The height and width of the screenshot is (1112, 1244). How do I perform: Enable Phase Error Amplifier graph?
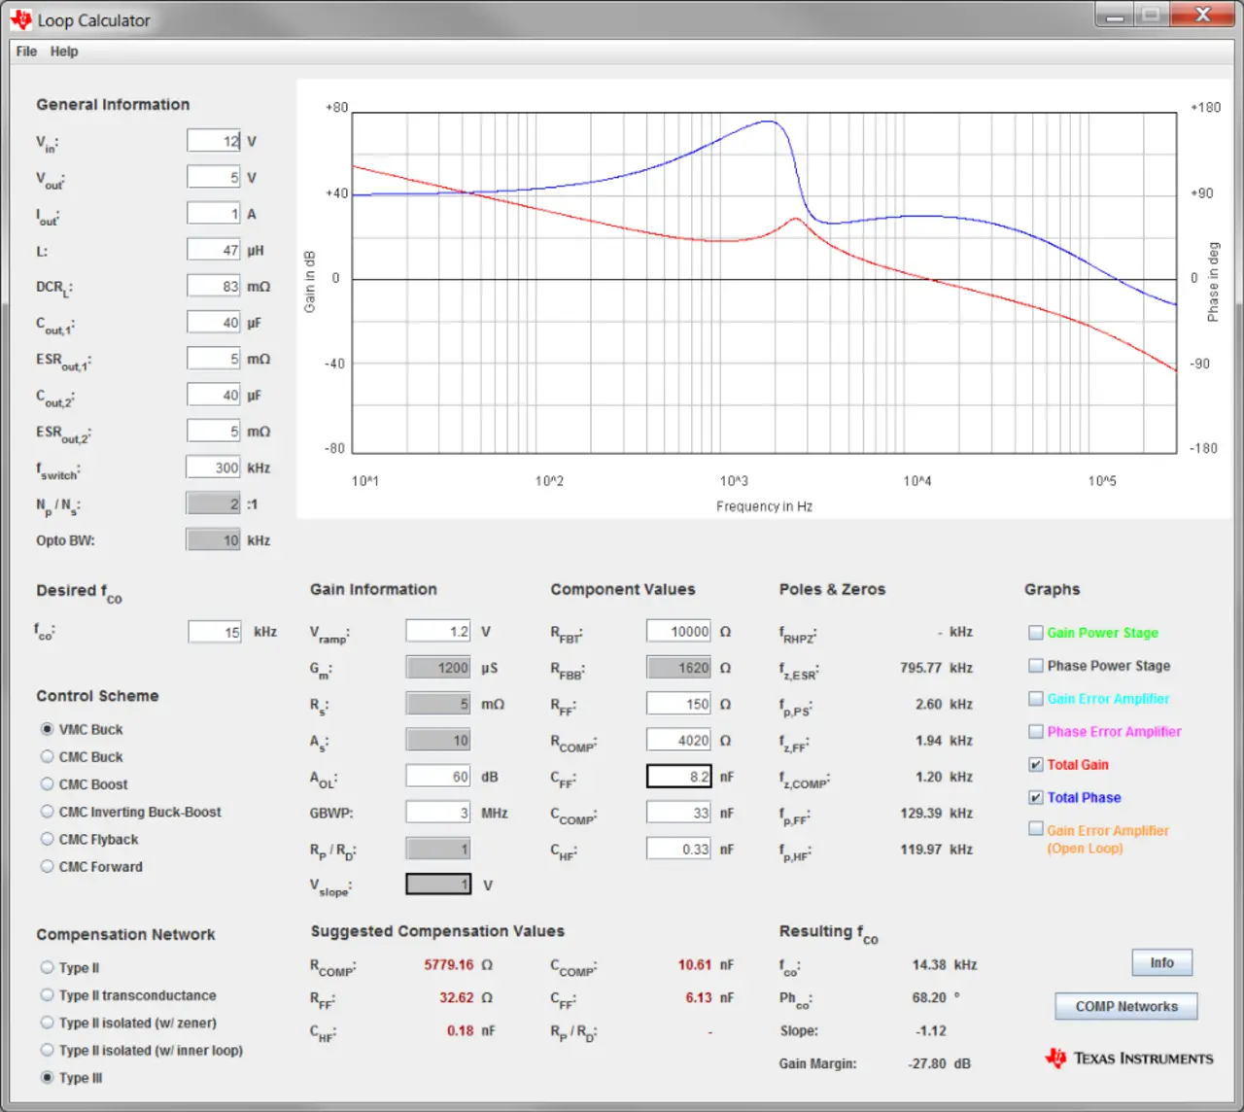[1036, 732]
